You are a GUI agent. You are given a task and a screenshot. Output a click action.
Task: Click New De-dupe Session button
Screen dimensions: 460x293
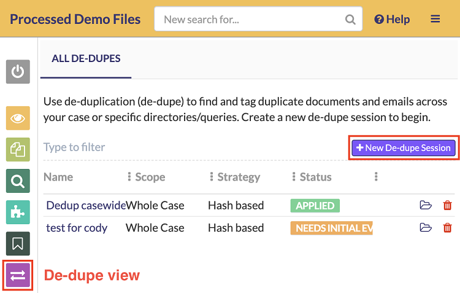[404, 147]
